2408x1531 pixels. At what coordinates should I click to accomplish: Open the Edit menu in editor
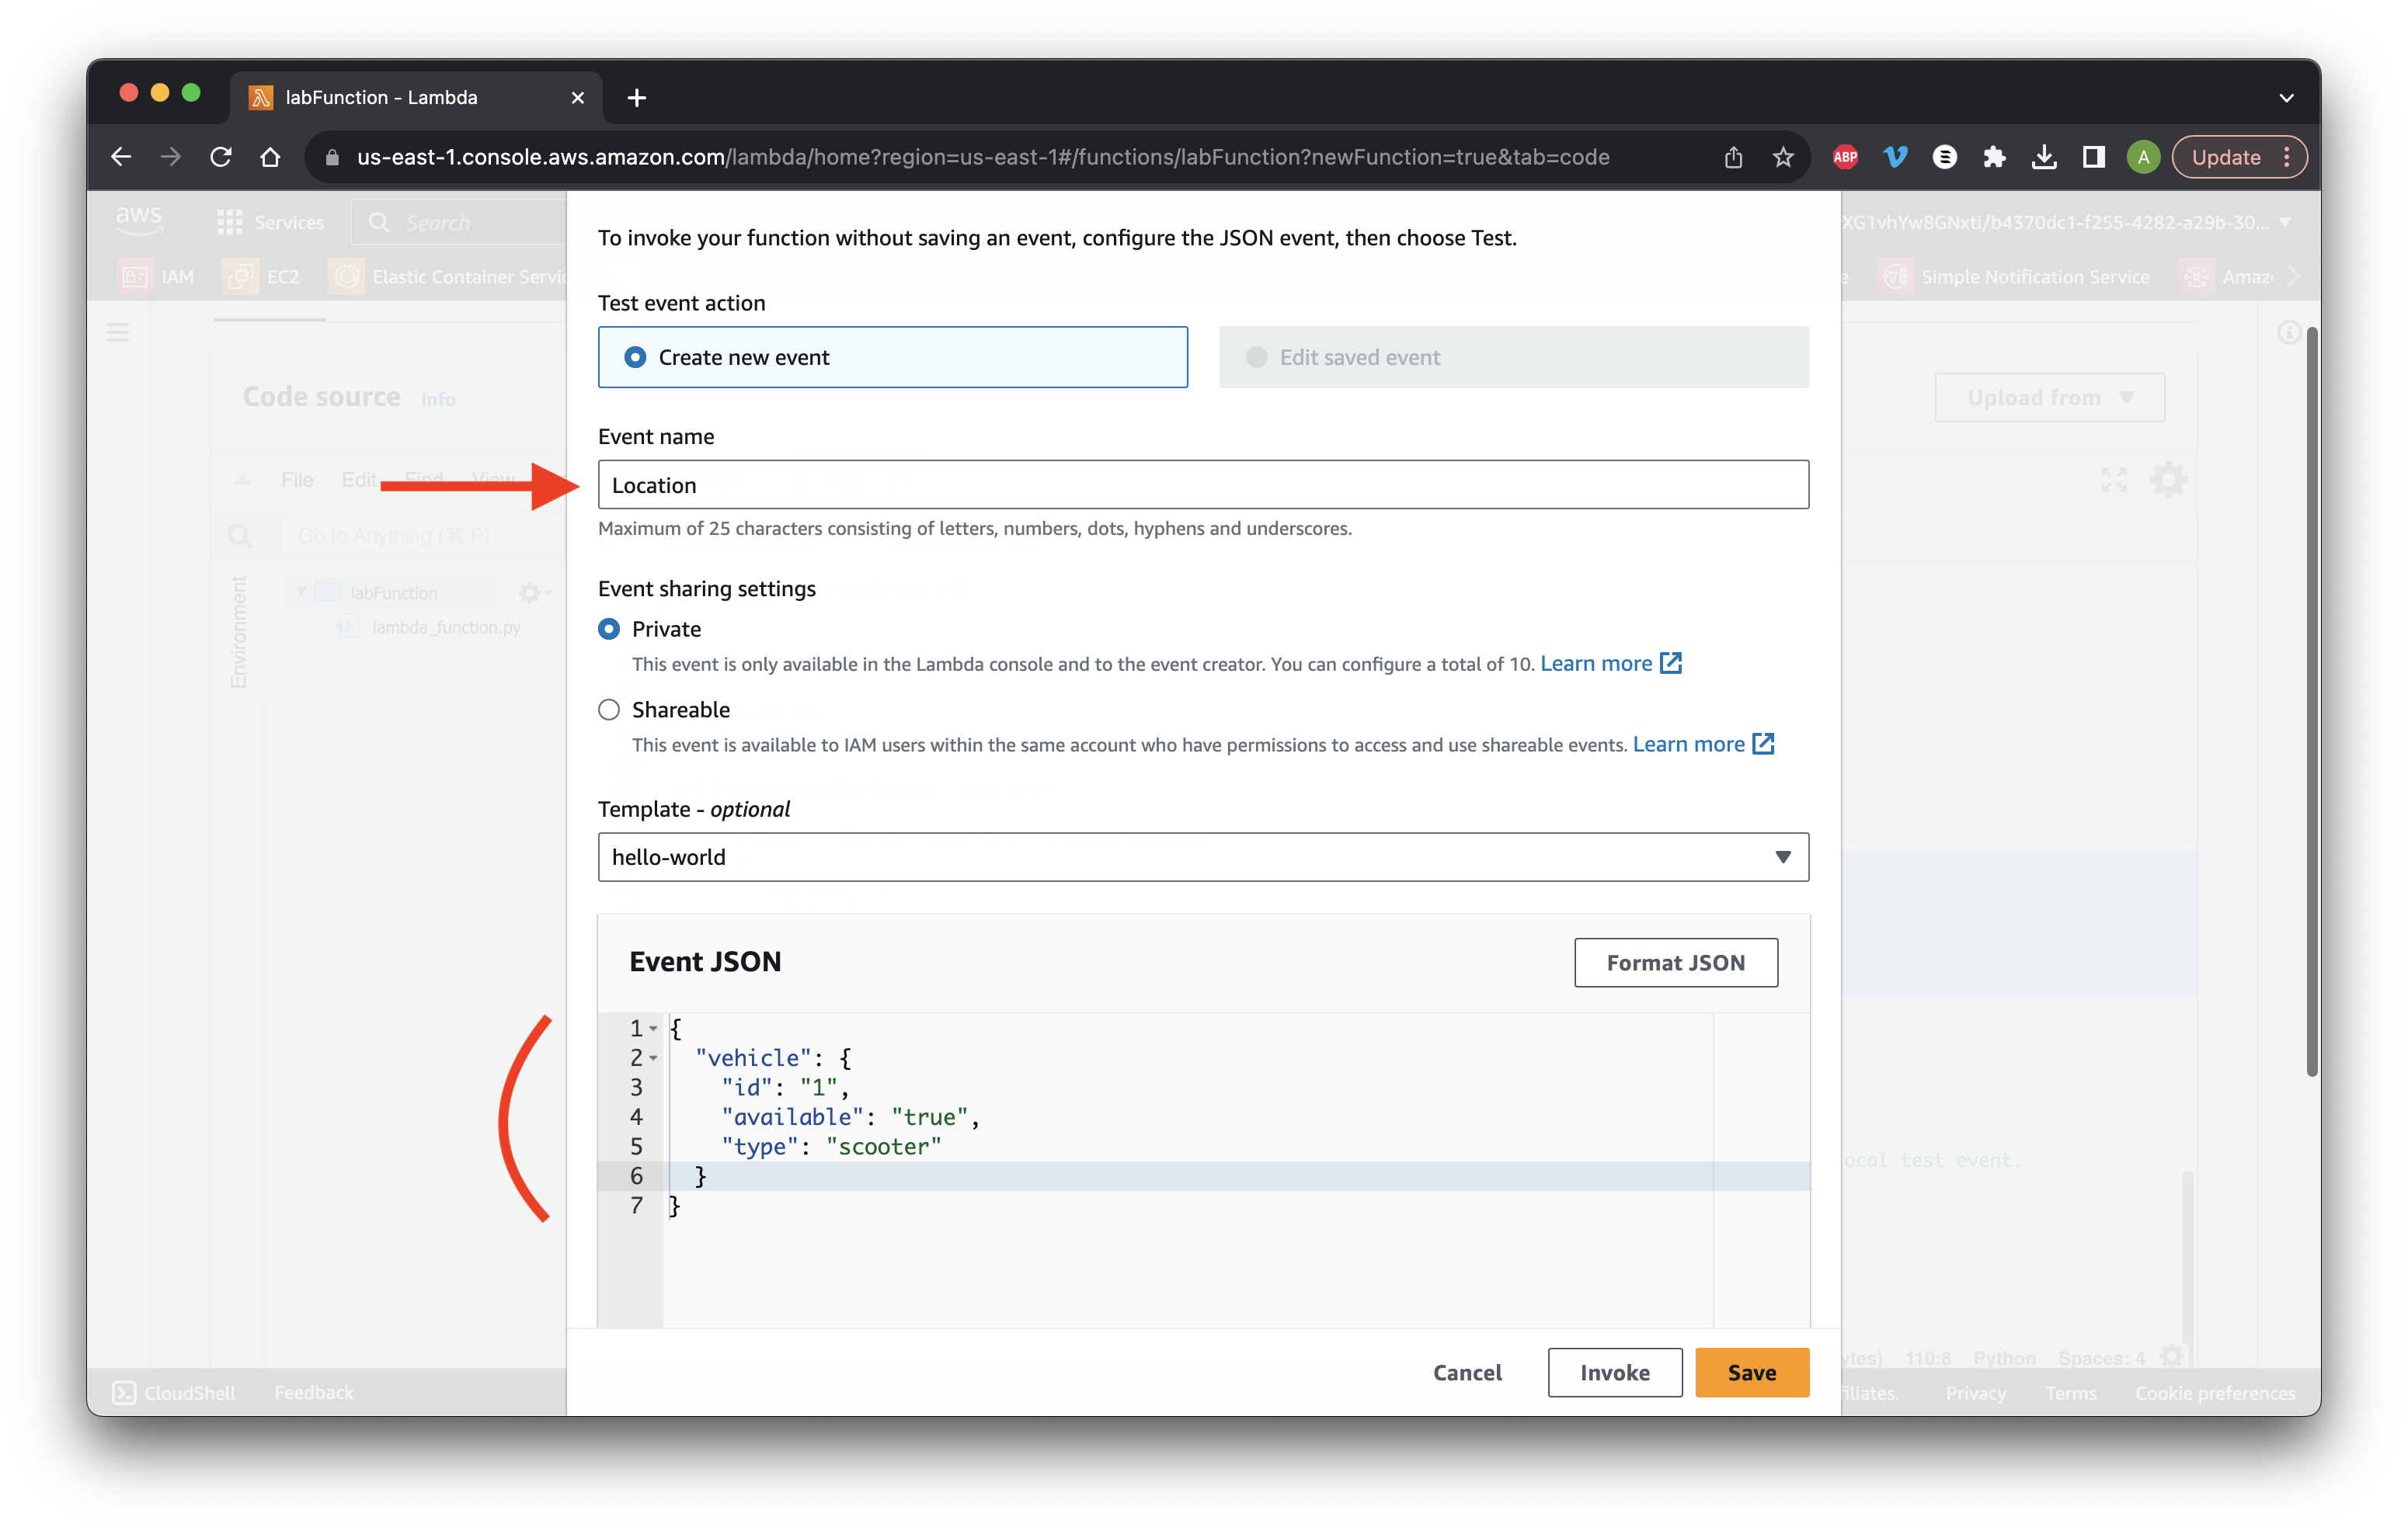[359, 480]
